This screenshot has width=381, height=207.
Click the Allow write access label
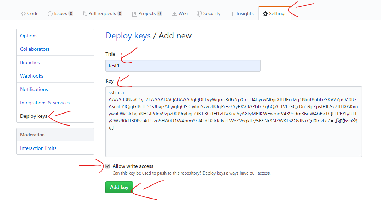tap(133, 166)
